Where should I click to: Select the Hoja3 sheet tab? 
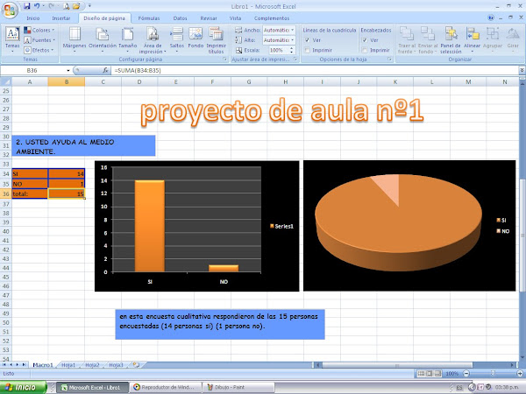coord(116,365)
